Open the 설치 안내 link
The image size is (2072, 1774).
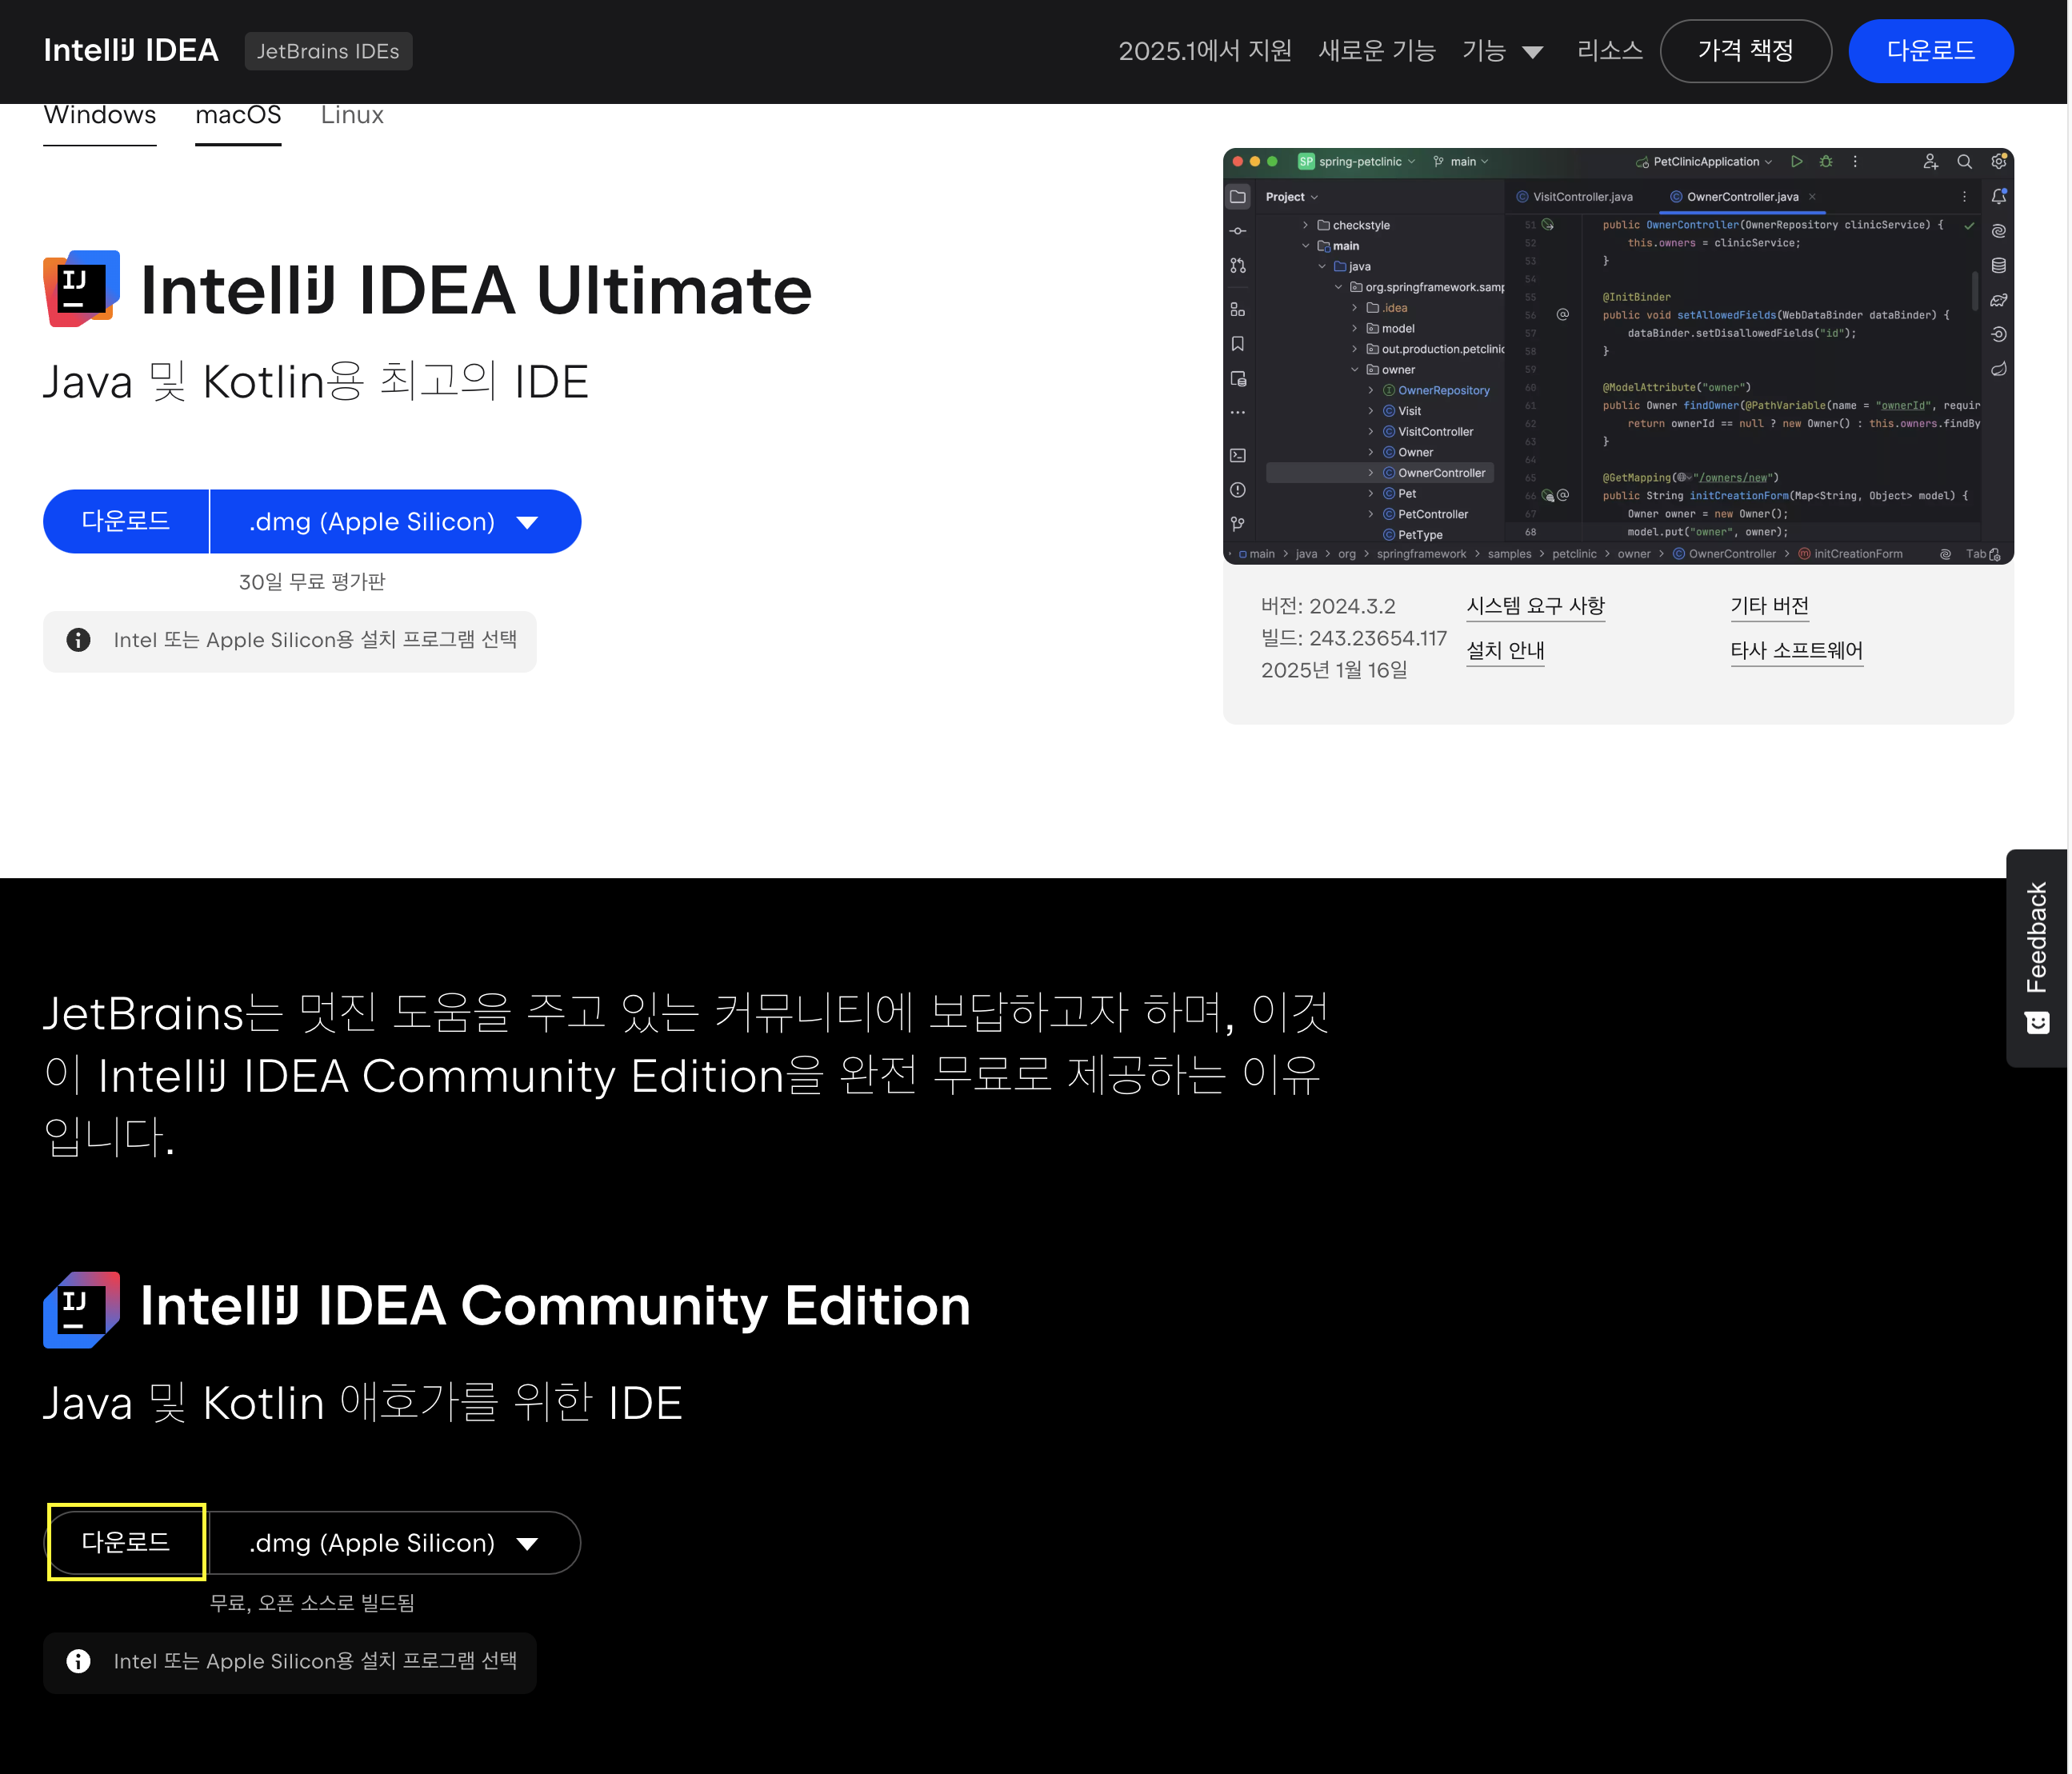pos(1505,651)
